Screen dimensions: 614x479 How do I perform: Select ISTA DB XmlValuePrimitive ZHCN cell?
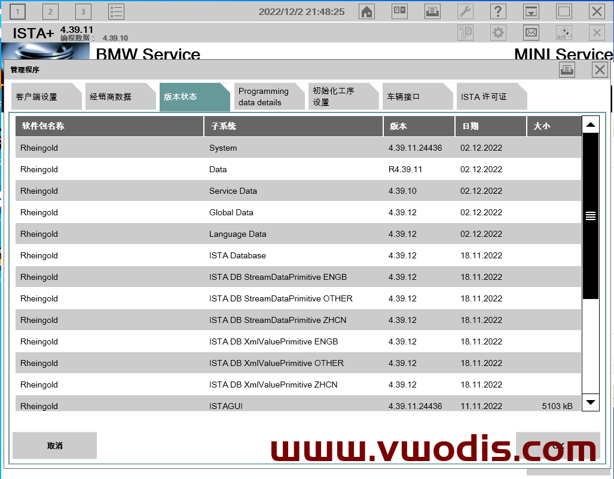pos(273,385)
